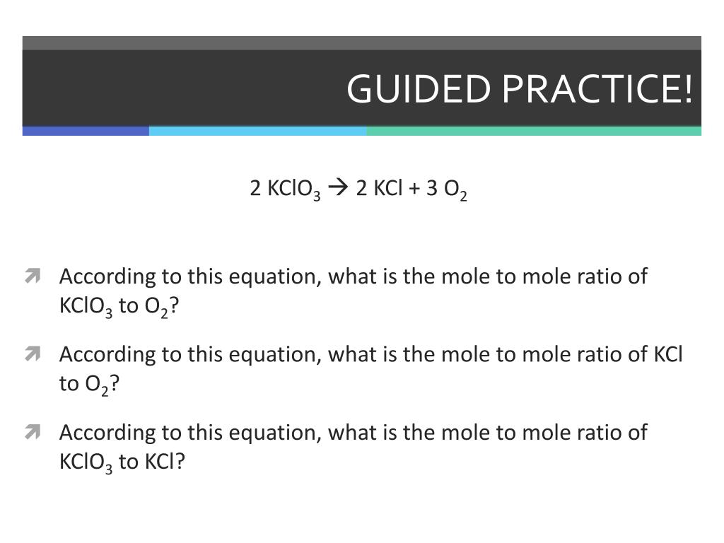Select the second question about KCl to O2

[x=370, y=370]
